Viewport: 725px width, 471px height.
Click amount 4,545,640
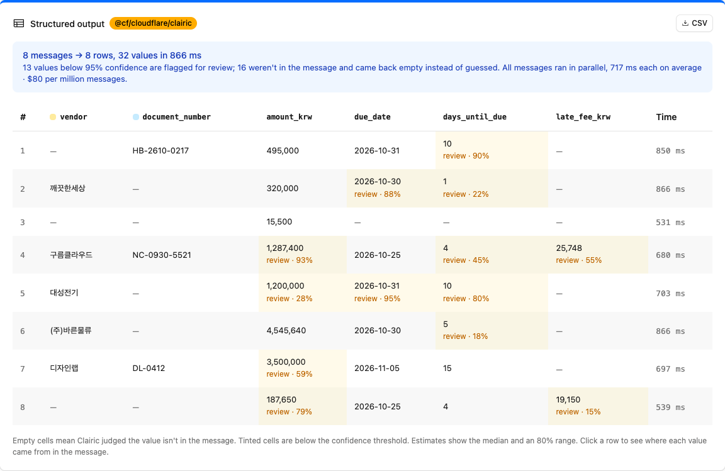(x=286, y=331)
